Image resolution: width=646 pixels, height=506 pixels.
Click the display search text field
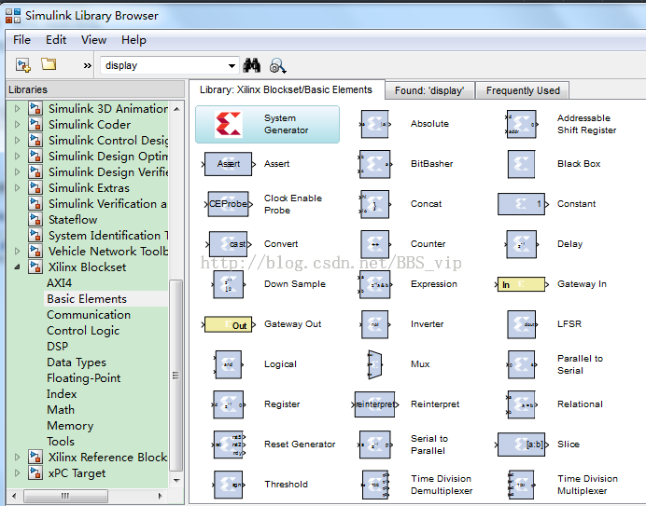[164, 65]
